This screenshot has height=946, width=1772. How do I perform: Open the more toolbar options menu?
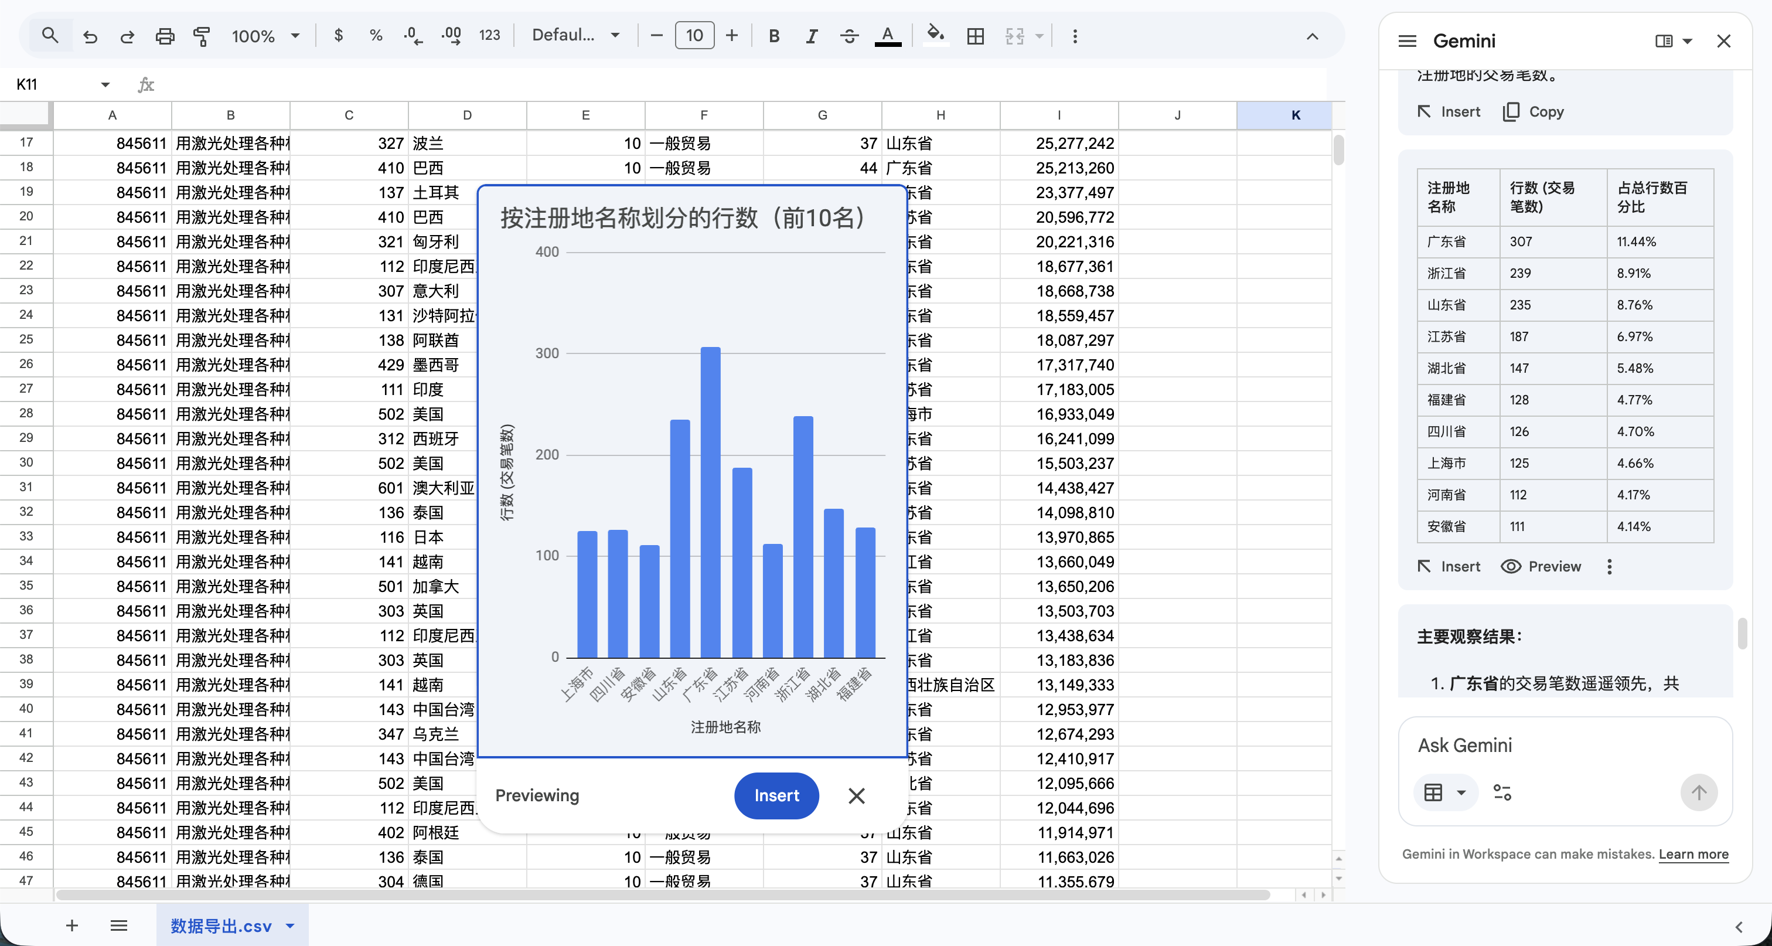(x=1075, y=36)
